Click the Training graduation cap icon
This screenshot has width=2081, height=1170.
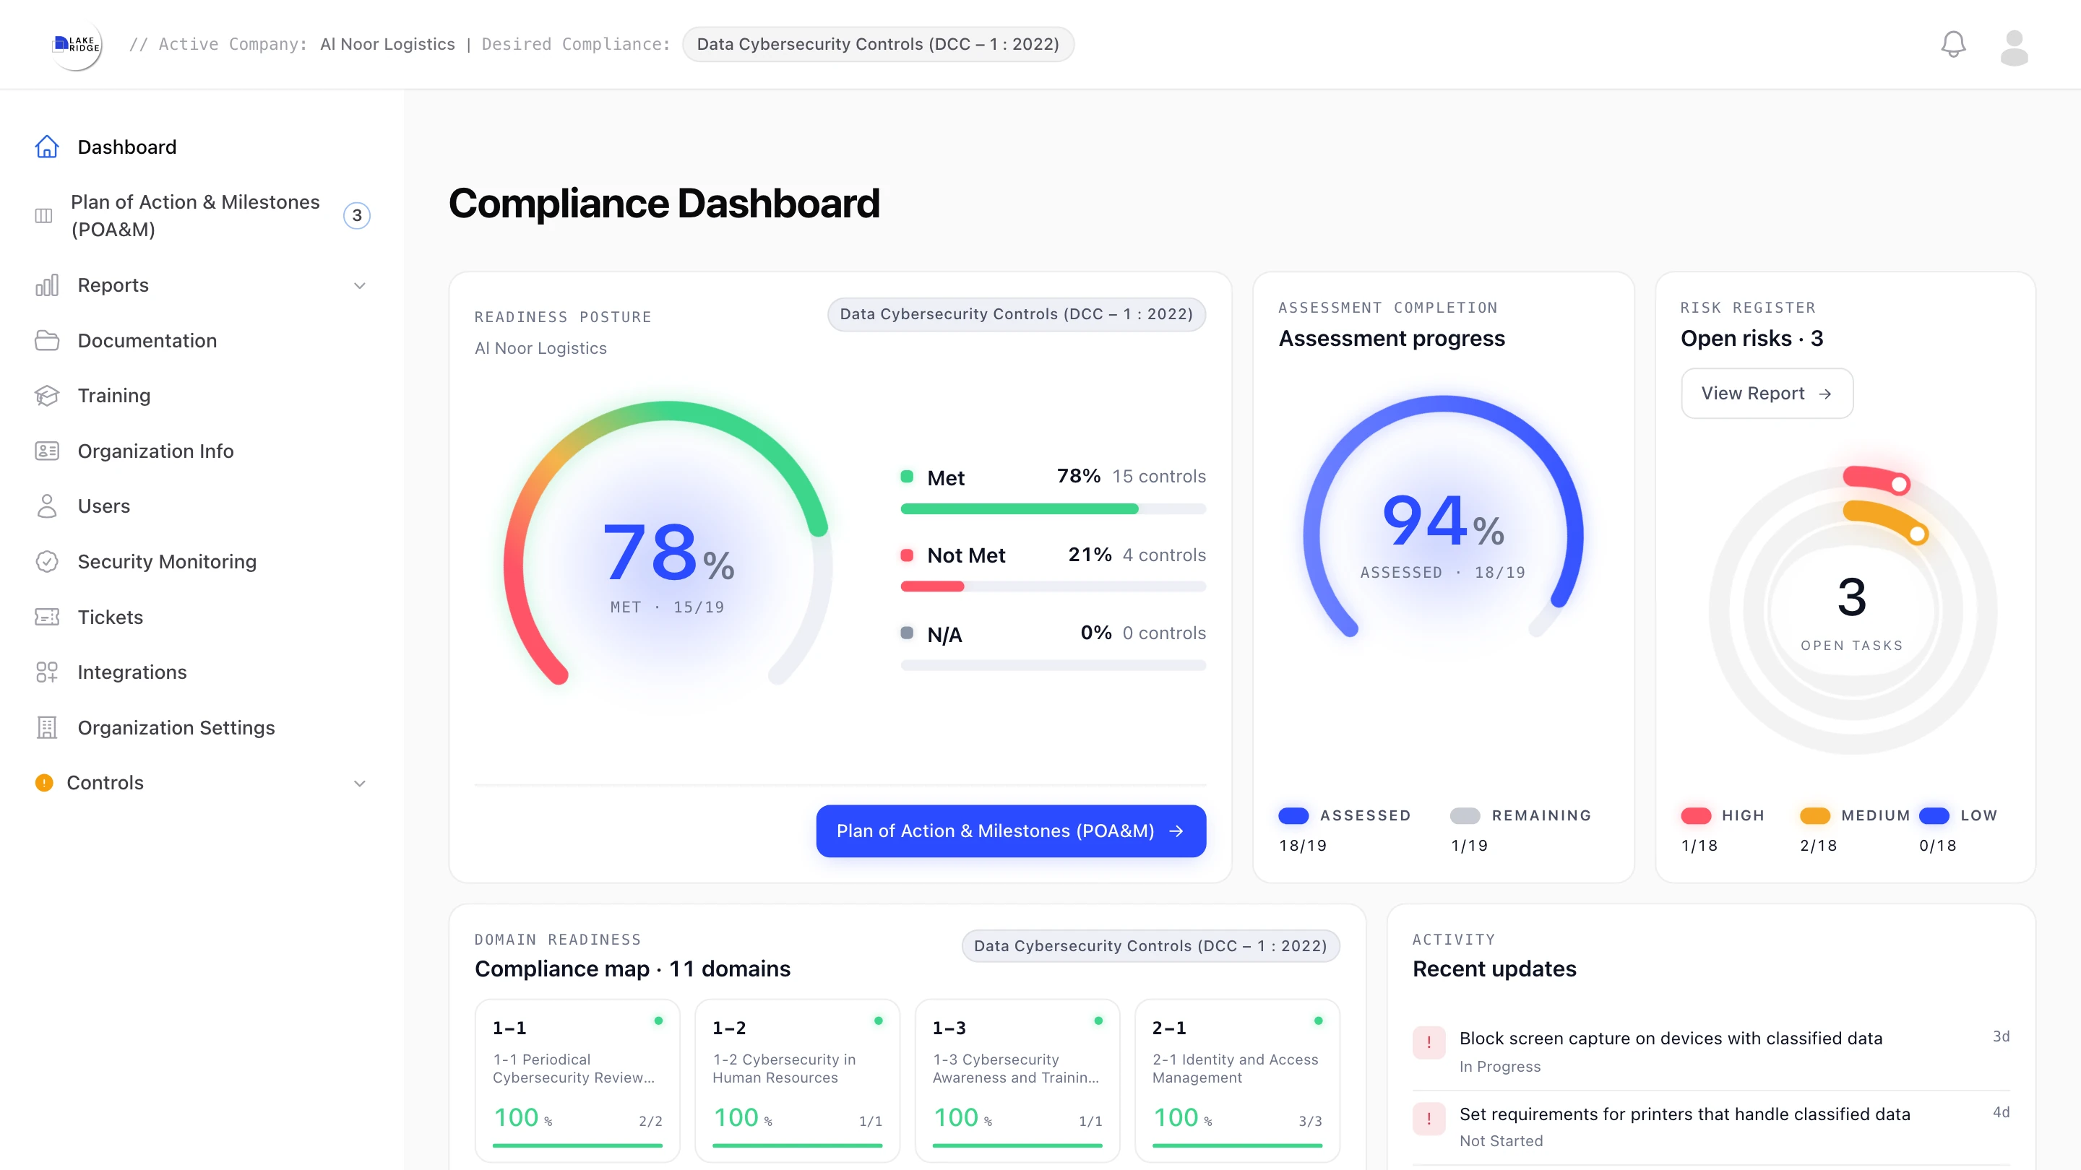tap(47, 396)
